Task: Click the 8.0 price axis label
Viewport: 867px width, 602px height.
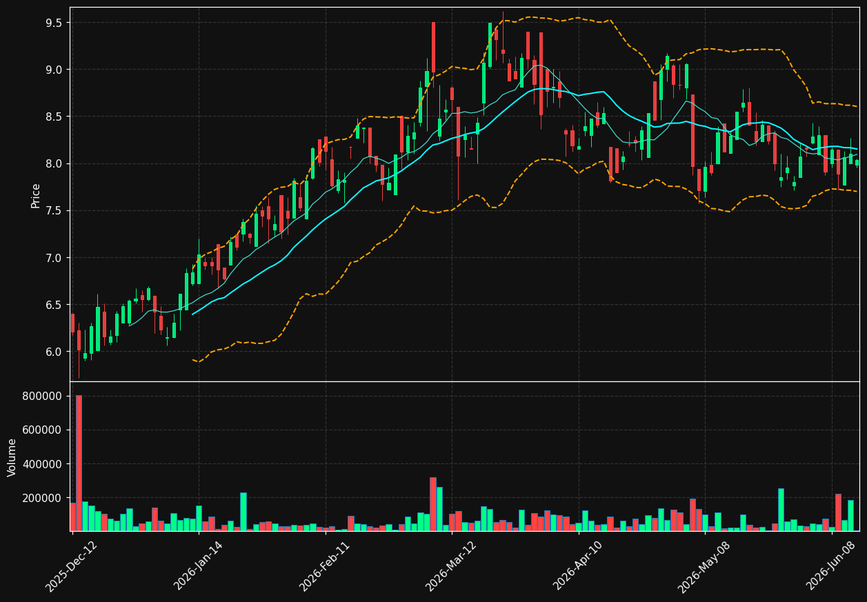Action: point(54,163)
